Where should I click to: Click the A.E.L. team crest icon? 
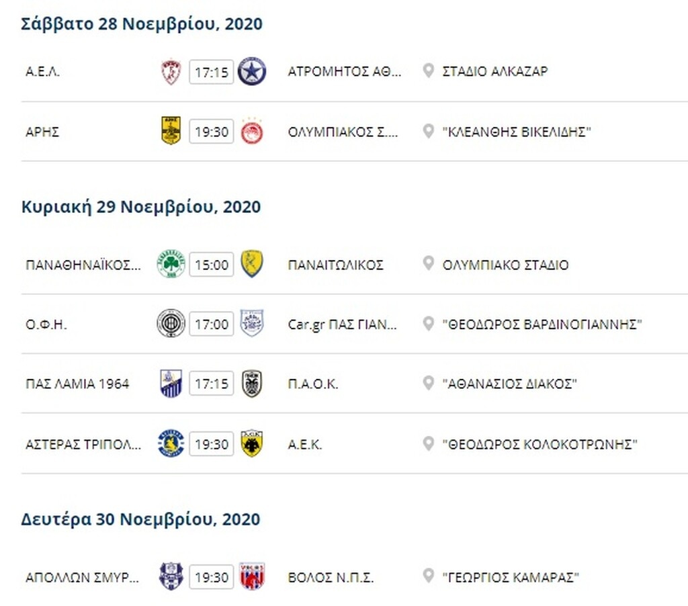click(x=171, y=72)
